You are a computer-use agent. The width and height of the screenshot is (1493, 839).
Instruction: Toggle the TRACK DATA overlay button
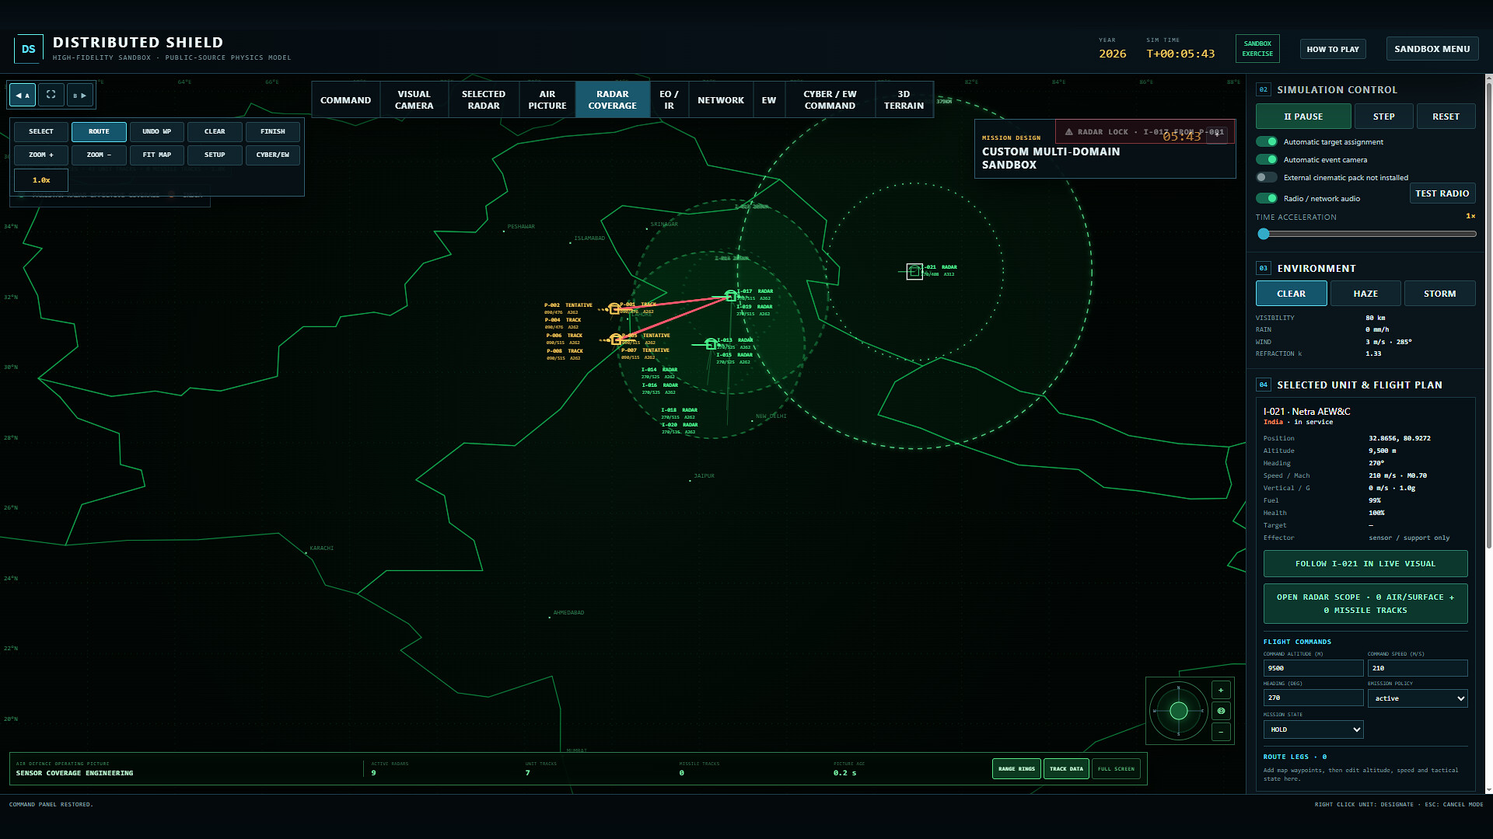point(1066,769)
